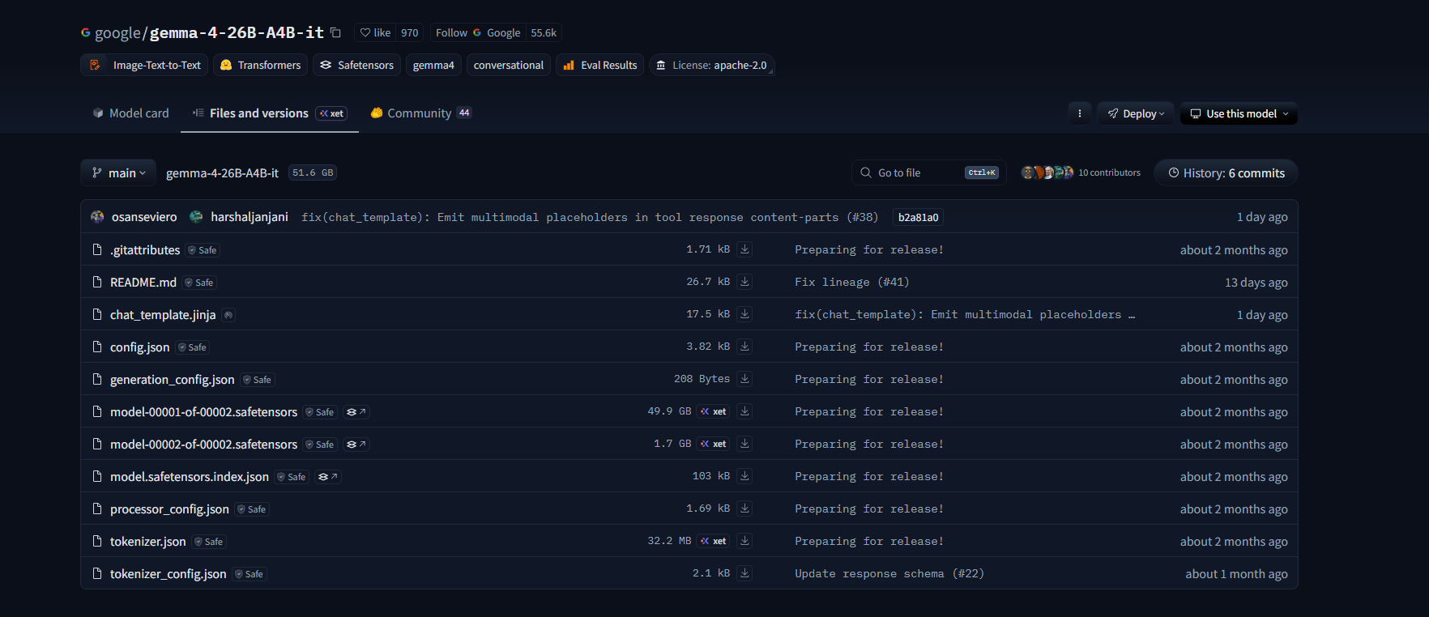Click the '49.9 GB' file size
The height and width of the screenshot is (617, 1429).
pyautogui.click(x=669, y=411)
